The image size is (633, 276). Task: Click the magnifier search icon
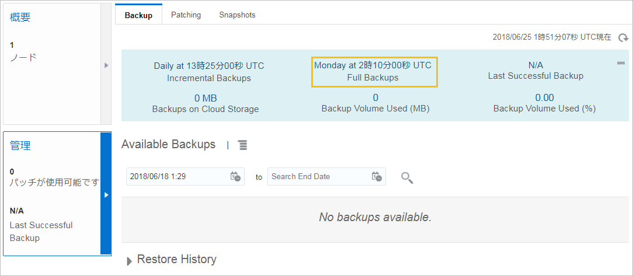point(407,177)
